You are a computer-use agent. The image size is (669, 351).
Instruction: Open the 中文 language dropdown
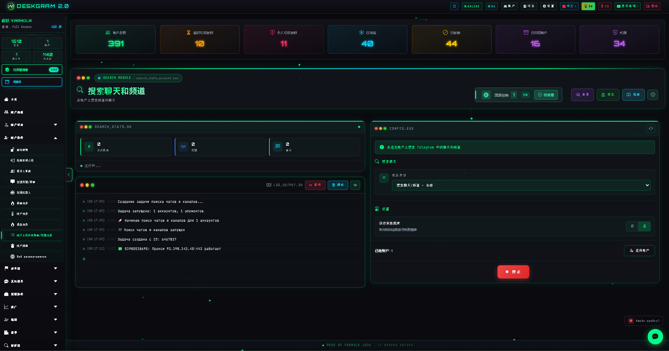coord(569,6)
